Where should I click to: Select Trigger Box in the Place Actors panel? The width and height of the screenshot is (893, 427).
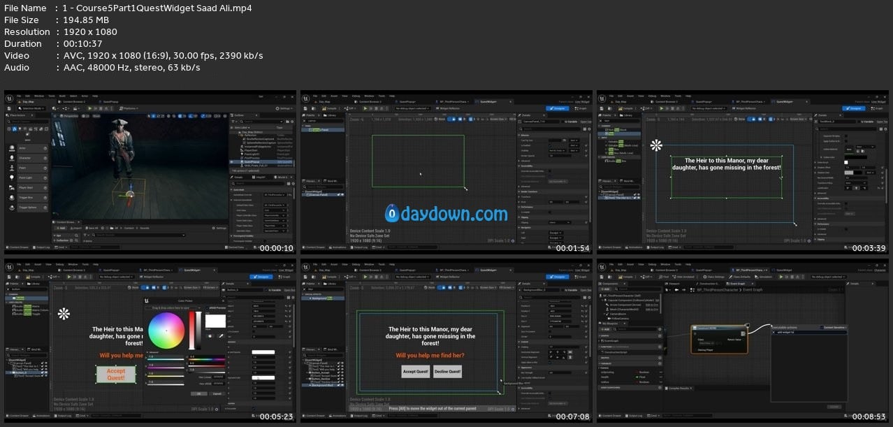point(27,197)
